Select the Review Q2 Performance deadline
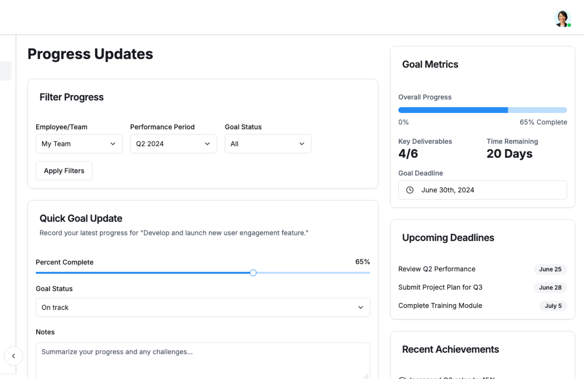The width and height of the screenshot is (584, 379). pyautogui.click(x=437, y=269)
